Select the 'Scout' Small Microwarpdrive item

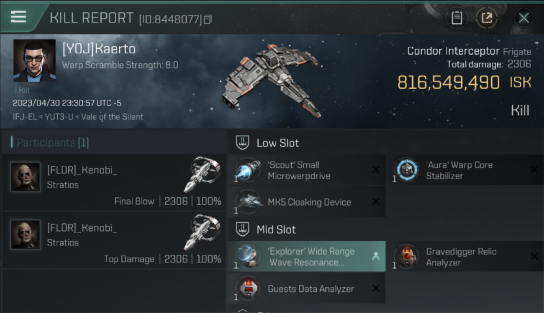[x=306, y=170]
